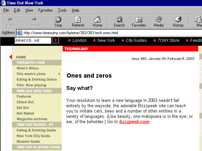Open the Favorites menu
This screenshot has width=202, height=151.
pos(46,10)
